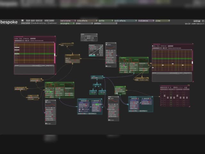Click quantize button in right note canvas

click(x=171, y=46)
